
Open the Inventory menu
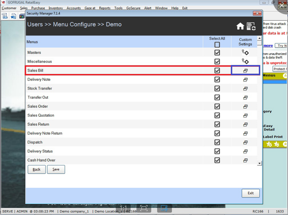pyautogui.click(x=56, y=8)
